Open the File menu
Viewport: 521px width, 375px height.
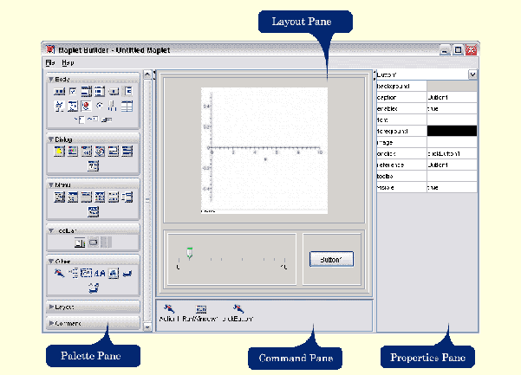click(50, 63)
